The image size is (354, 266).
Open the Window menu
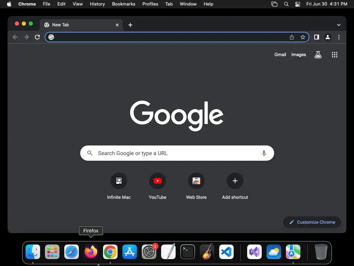(188, 4)
